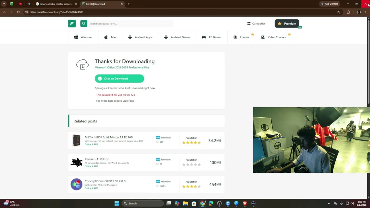Click Office & PDF tag under ConceptDraw
This screenshot has width=370, height=208.
[x=91, y=188]
